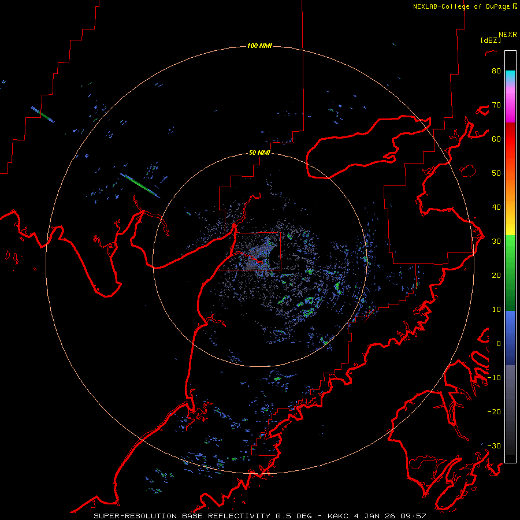520x520 pixels.
Task: Click the -30 value on the dBZ scale
Action: (x=494, y=445)
